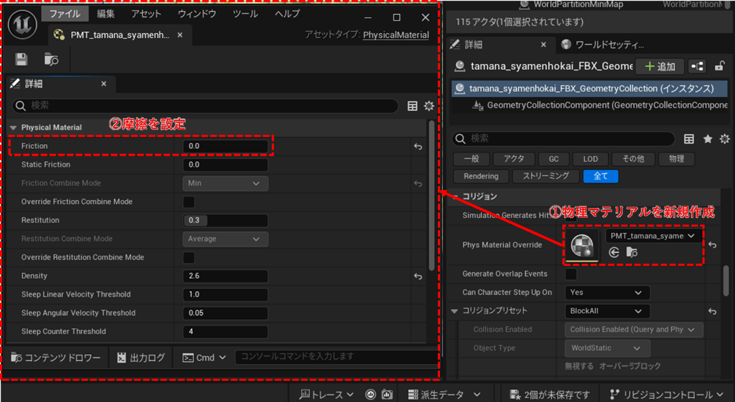
Task: Click the Restitution value slider field
Action: pos(225,221)
